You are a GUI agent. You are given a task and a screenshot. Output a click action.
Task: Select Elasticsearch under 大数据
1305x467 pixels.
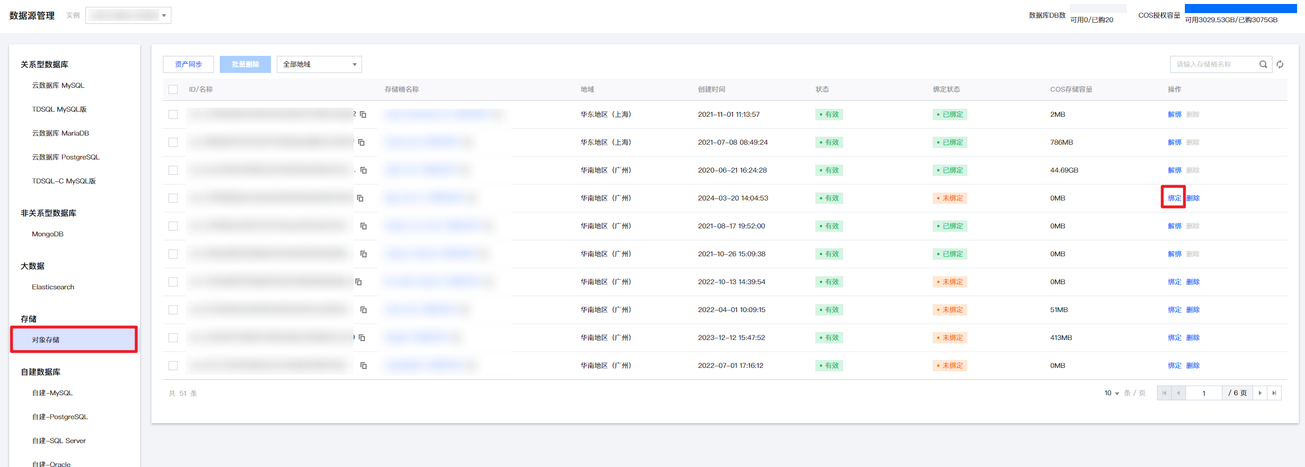(53, 287)
